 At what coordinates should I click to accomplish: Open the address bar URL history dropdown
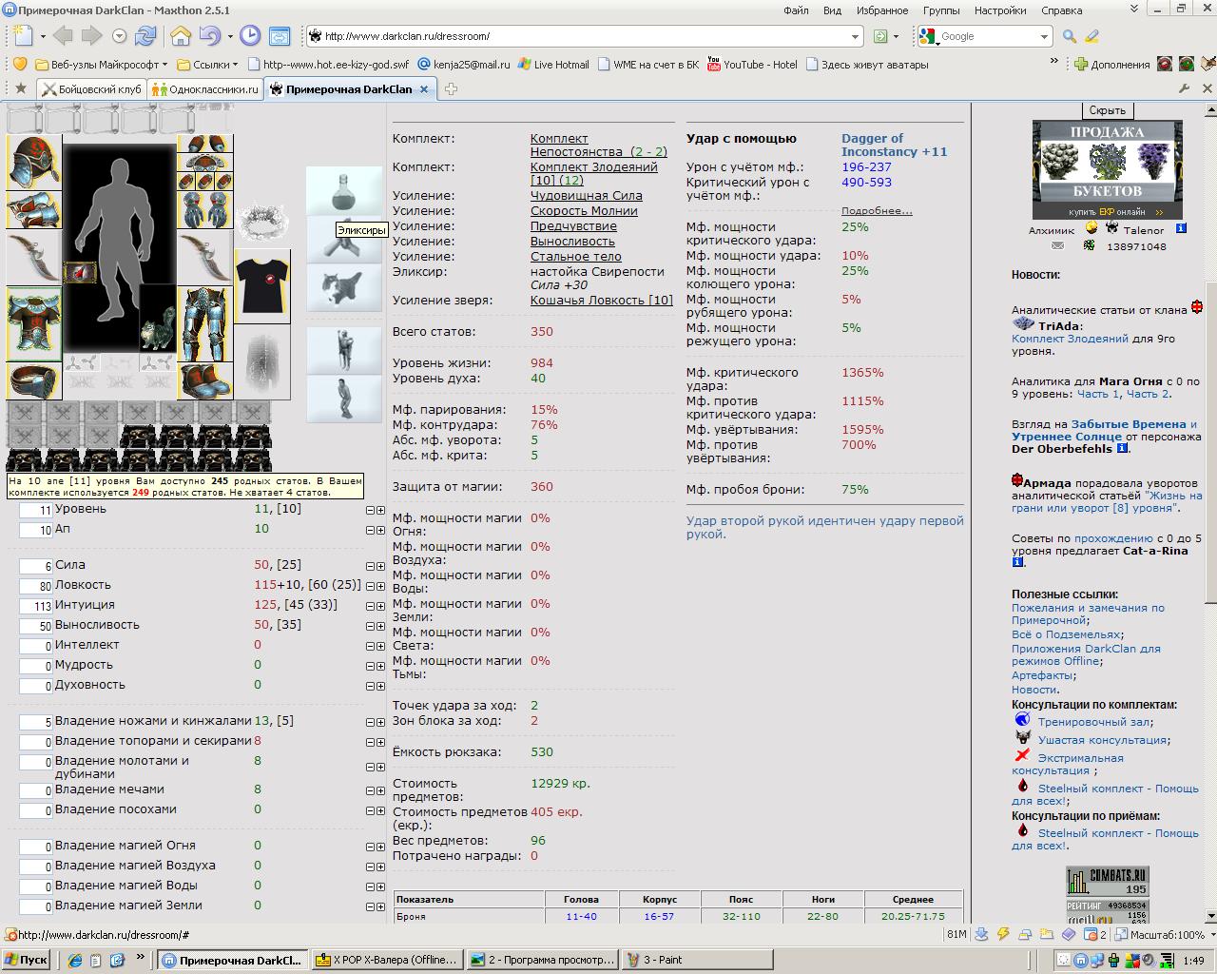(856, 36)
